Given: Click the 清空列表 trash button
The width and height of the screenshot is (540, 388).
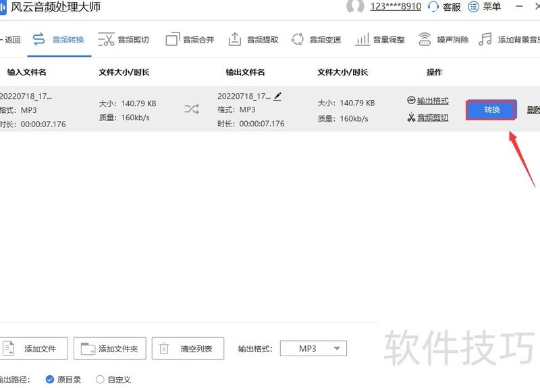Looking at the screenshot, I should [x=188, y=349].
